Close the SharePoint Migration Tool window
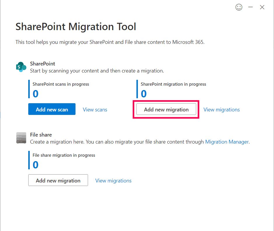 tap(262, 7)
